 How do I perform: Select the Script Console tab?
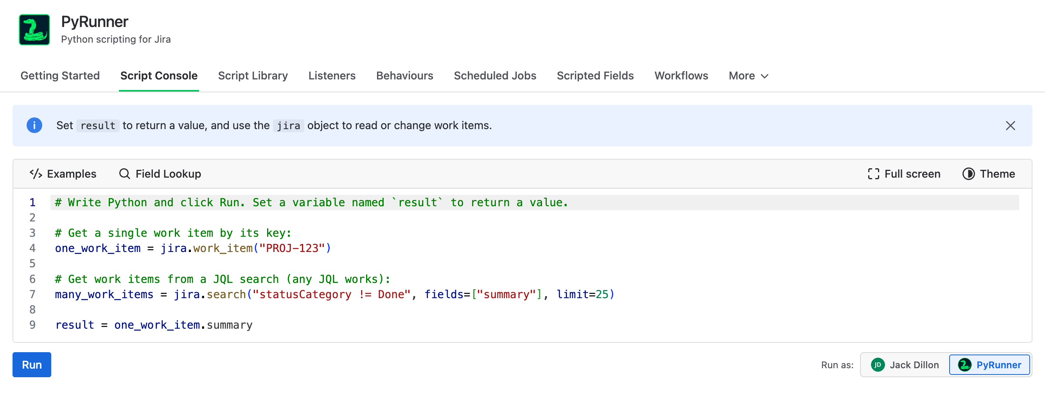[x=159, y=76]
